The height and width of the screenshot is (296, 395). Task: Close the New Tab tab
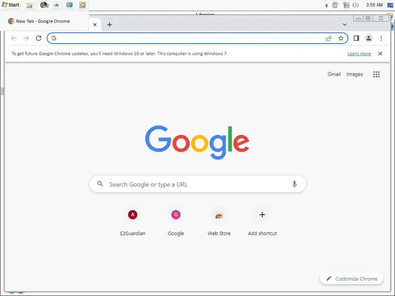coord(95,25)
